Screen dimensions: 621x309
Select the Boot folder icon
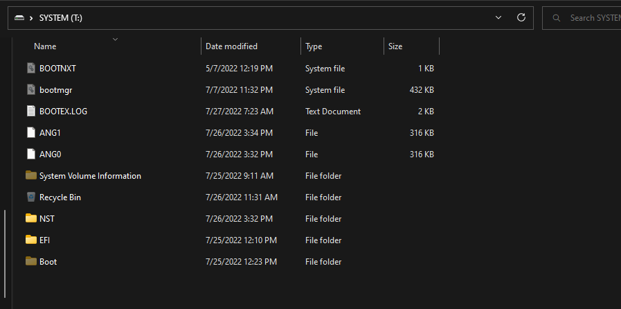pos(30,262)
